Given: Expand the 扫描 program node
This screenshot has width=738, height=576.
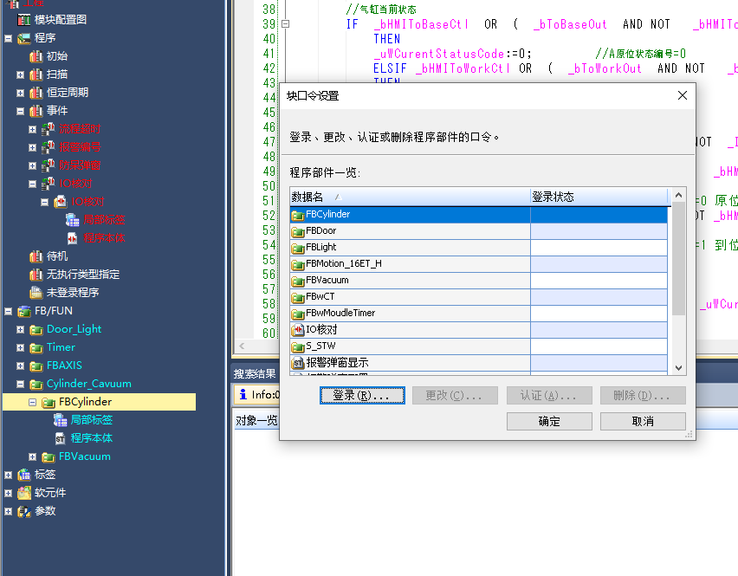Looking at the screenshot, I should [21, 74].
